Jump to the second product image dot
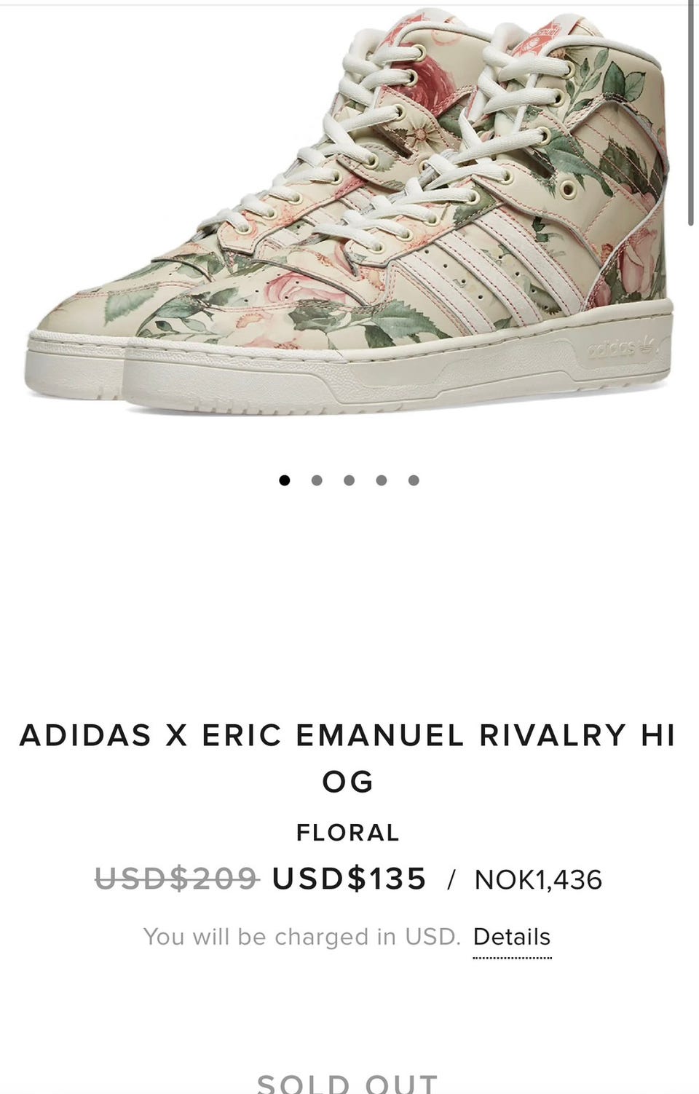699x1094 pixels. [317, 480]
